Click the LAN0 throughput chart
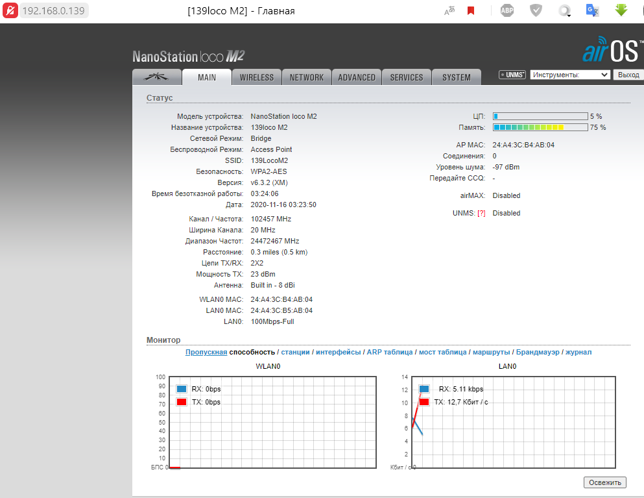 pyautogui.click(x=514, y=422)
